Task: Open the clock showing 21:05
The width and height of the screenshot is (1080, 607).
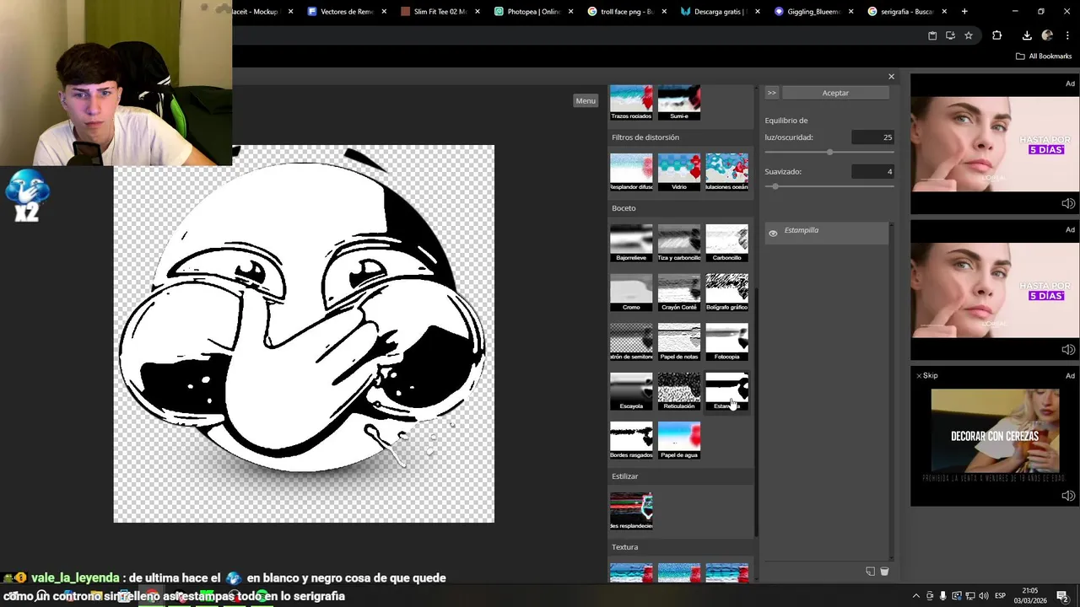Action: pos(1030,595)
